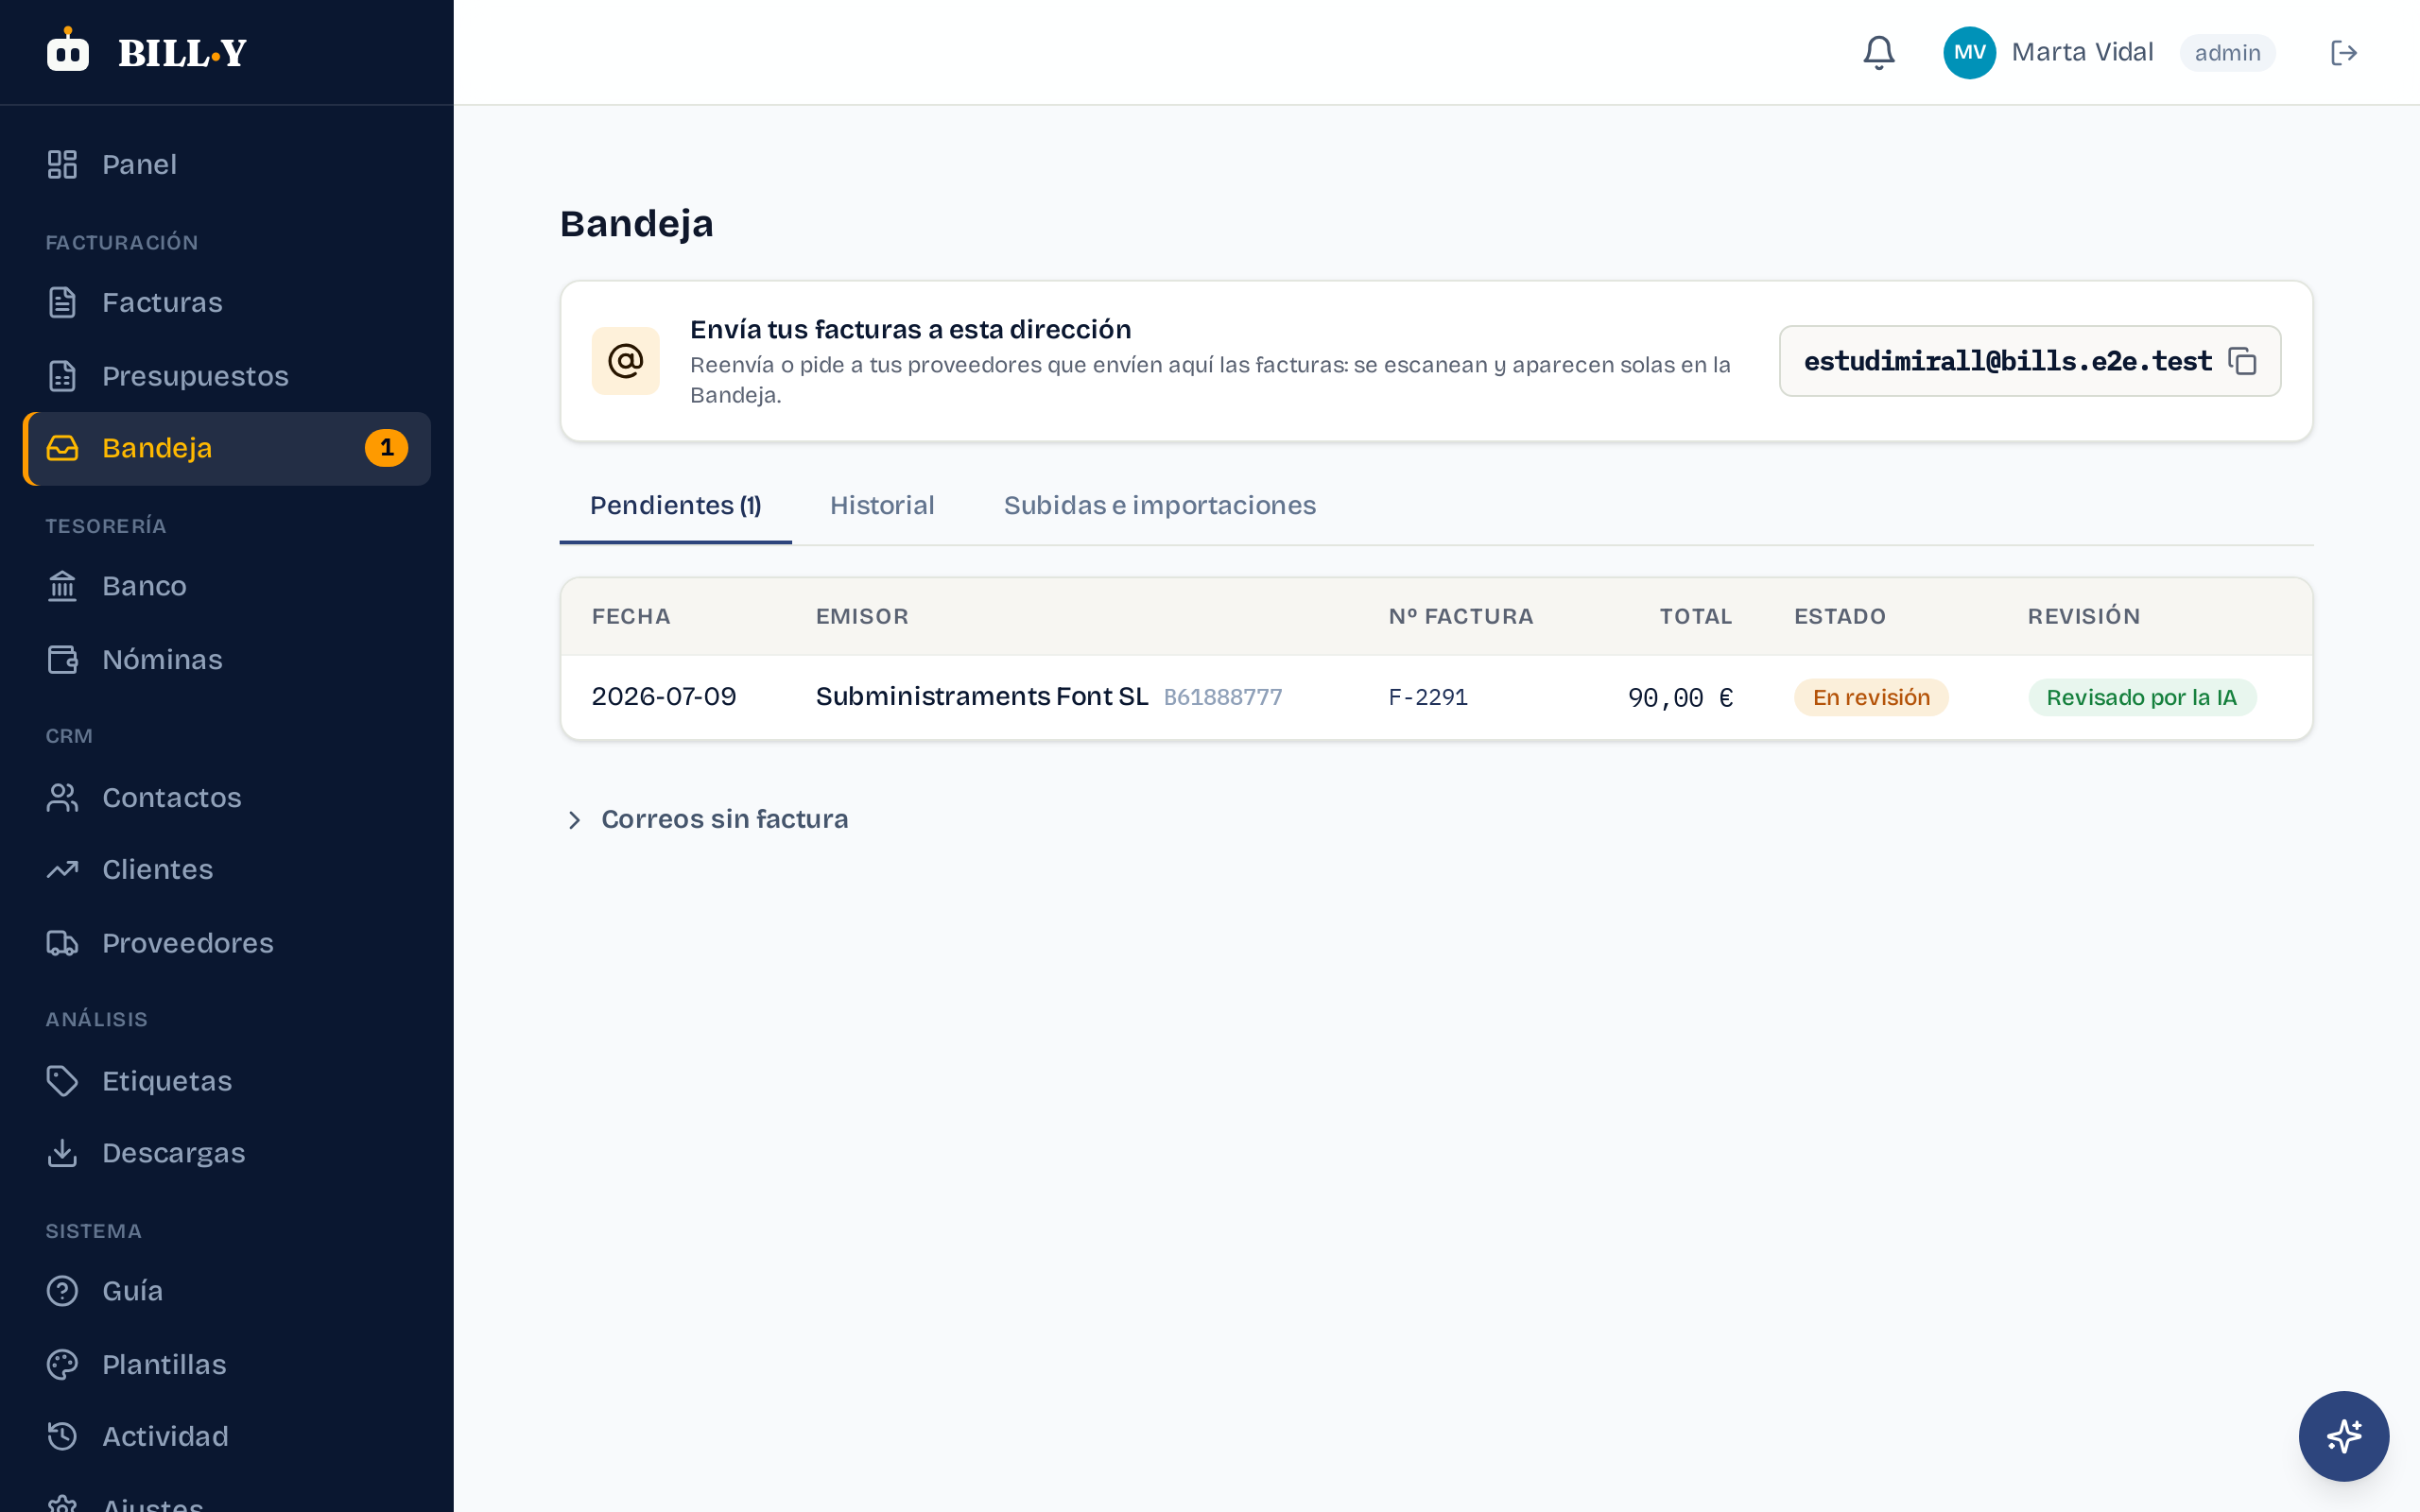Click the BILL·Y robot logo icon
The width and height of the screenshot is (2420, 1512).
point(67,50)
